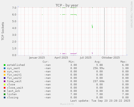Click the "TCP - by year" graph title

[x=67, y=5]
